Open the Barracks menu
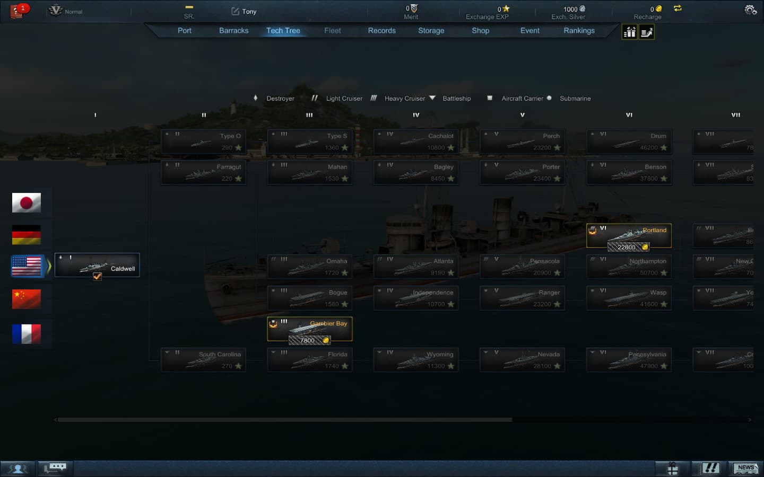 click(233, 30)
